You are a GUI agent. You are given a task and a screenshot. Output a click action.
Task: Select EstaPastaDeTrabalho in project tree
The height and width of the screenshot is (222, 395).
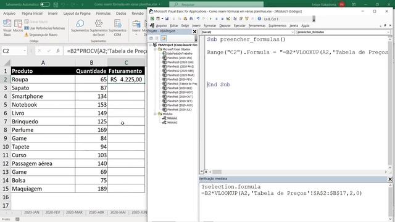click(x=180, y=54)
